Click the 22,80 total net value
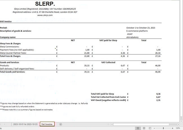The width and height of the screenshot is (183, 130). [87, 56]
